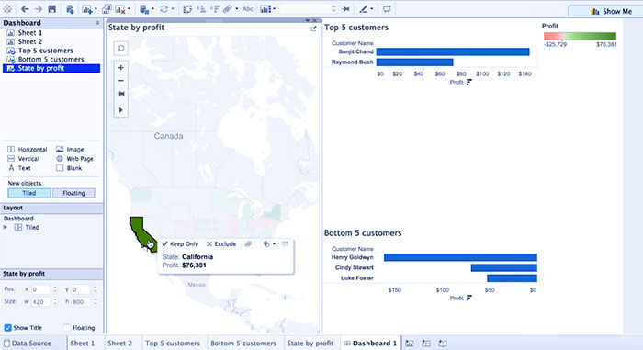Click the Run Update refresh icon
643x350 pixels.
coord(164,8)
